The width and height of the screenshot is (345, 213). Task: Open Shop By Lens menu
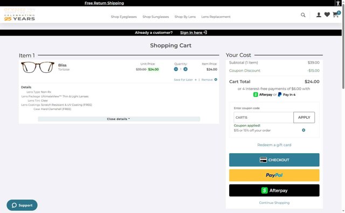click(185, 17)
